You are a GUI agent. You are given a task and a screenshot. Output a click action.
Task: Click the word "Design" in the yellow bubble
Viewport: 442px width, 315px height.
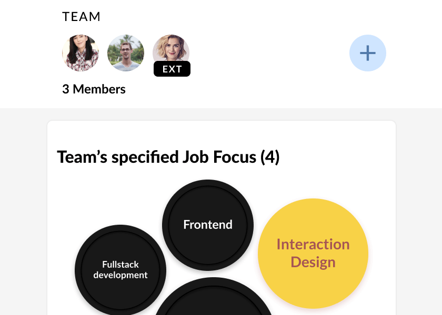313,262
